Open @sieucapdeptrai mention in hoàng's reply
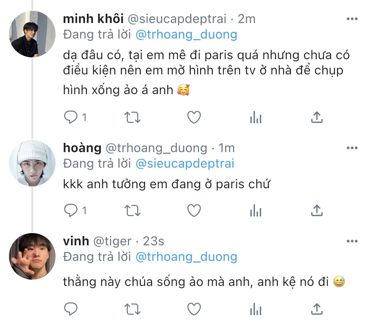 coord(185,164)
